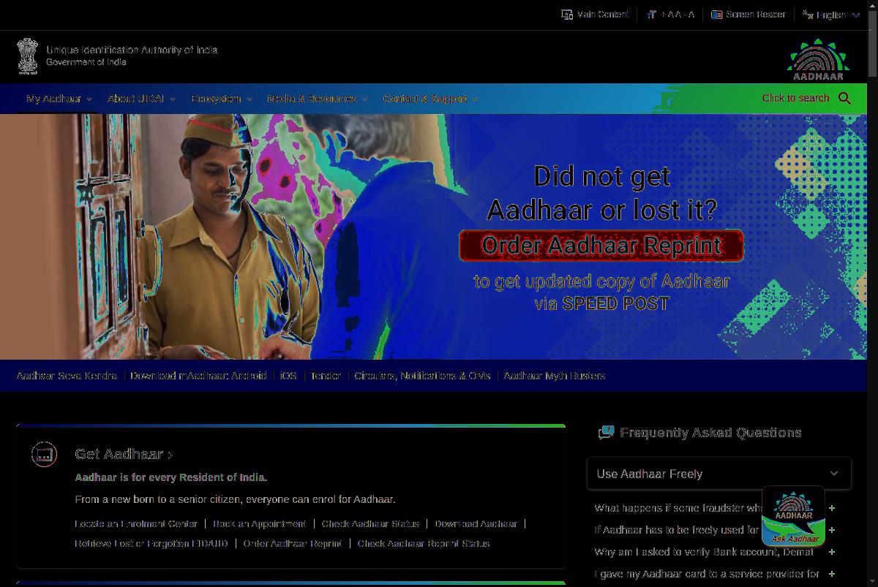The width and height of the screenshot is (878, 587).
Task: Click the Aadhaar logo in the header
Action: (x=818, y=60)
